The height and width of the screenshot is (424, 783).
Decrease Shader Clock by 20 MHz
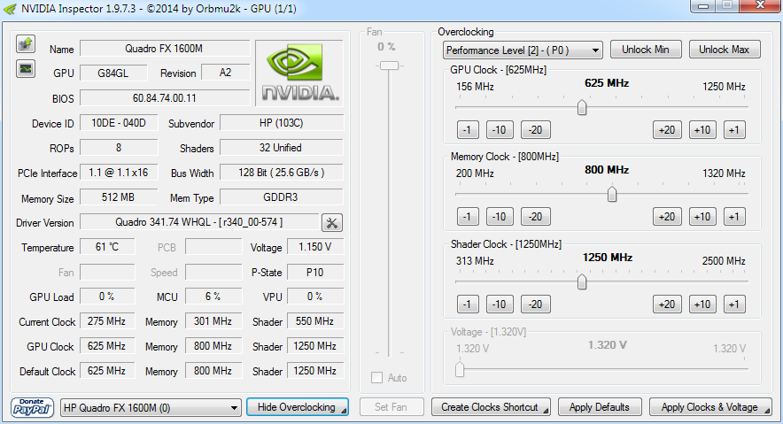pyautogui.click(x=536, y=305)
